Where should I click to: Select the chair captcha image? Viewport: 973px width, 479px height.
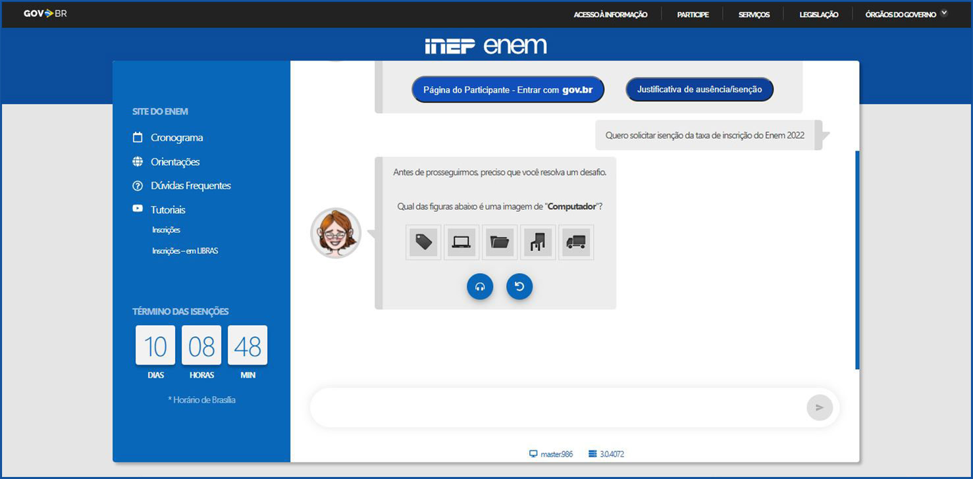538,242
